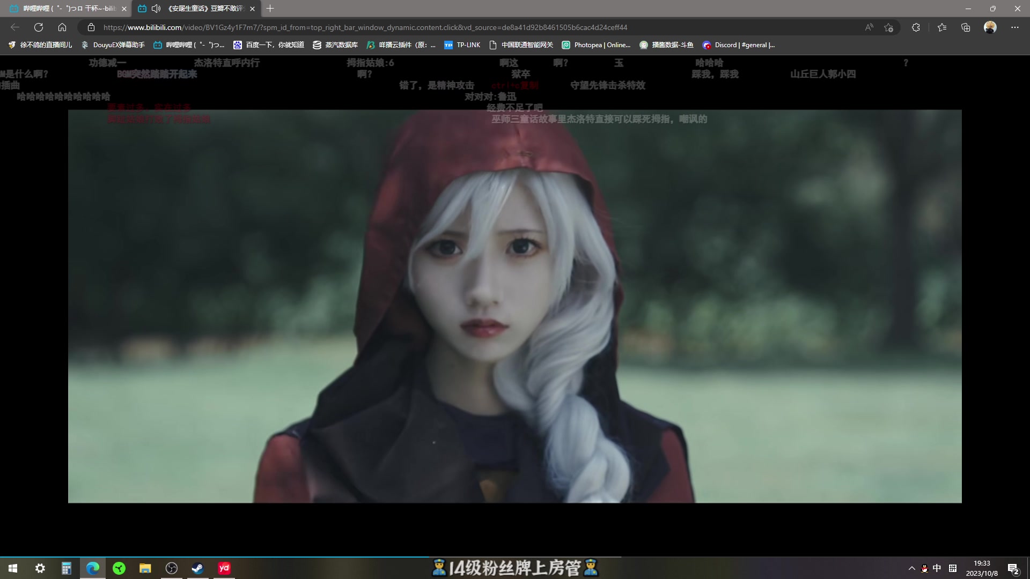Close the first bilibili tab

click(x=124, y=9)
